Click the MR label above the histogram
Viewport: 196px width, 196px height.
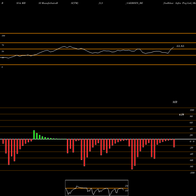(x=175, y=102)
